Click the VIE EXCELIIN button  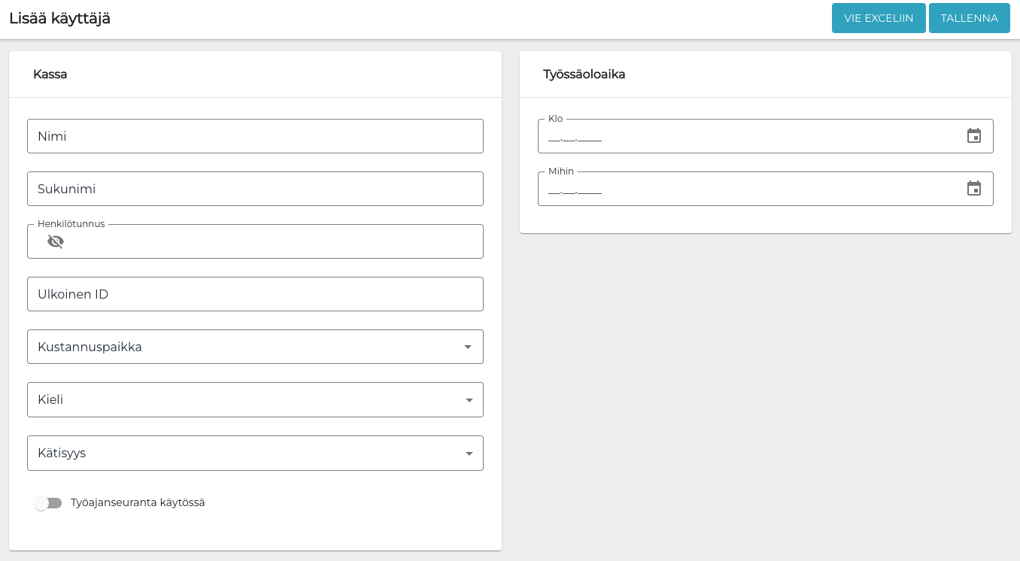pos(878,18)
